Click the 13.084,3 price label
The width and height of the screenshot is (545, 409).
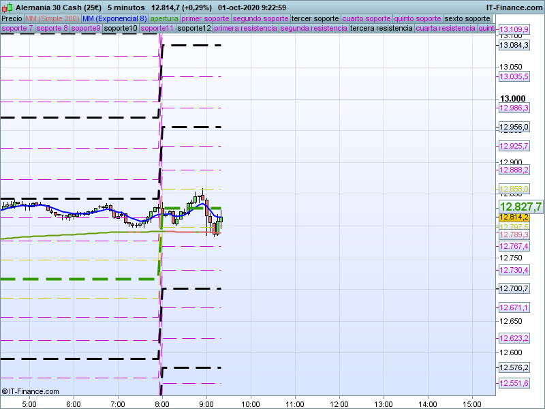coord(514,45)
